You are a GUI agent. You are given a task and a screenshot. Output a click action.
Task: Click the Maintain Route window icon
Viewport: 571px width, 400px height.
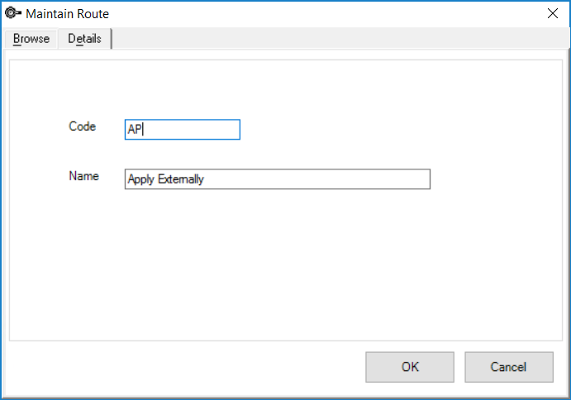pos(12,12)
